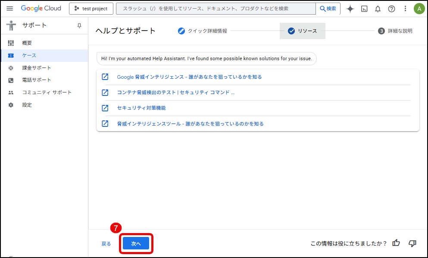Viewport: 428px width, 258px height.
Task: Open the セキュリティ対策機能 link
Action: click(141, 108)
